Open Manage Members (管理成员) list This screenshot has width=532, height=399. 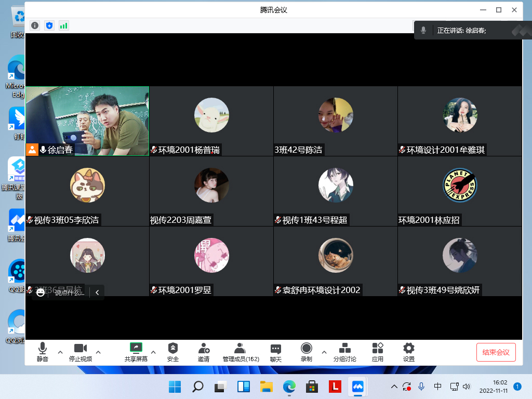point(241,352)
